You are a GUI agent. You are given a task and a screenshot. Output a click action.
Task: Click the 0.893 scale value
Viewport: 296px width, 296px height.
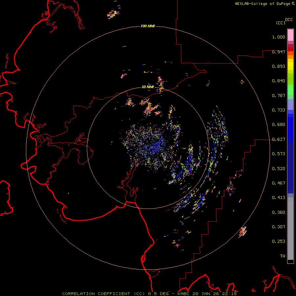pyautogui.click(x=279, y=66)
